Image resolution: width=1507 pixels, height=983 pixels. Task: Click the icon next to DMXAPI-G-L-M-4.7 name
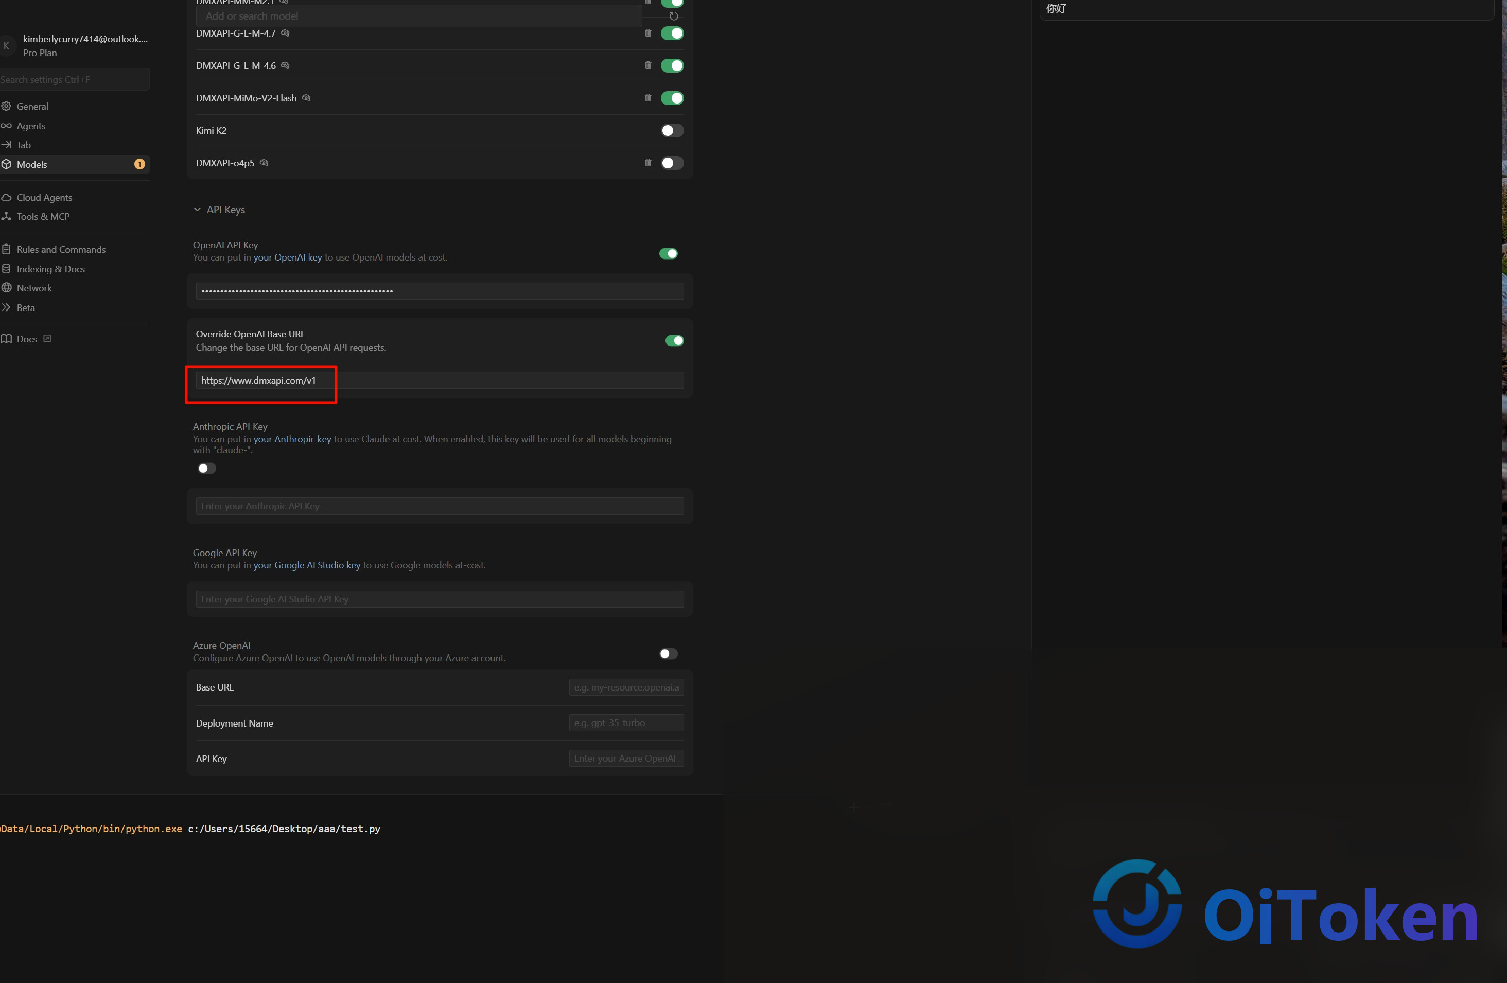[x=286, y=33]
